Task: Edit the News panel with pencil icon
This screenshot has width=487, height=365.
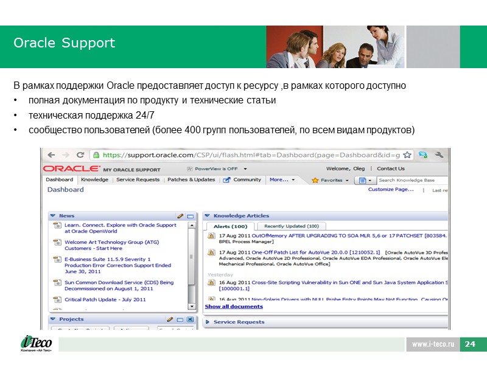Action: (x=180, y=216)
